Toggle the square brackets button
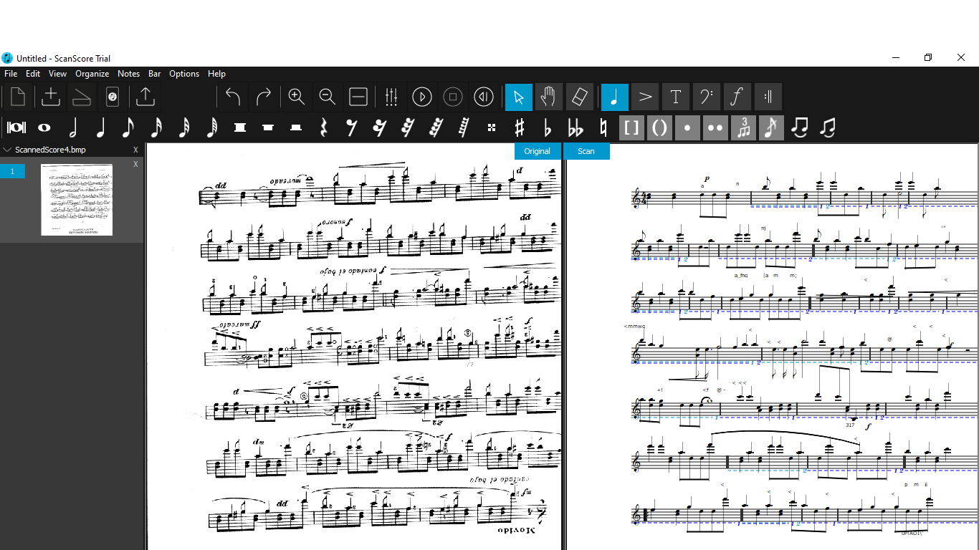This screenshot has width=979, height=550. [631, 127]
